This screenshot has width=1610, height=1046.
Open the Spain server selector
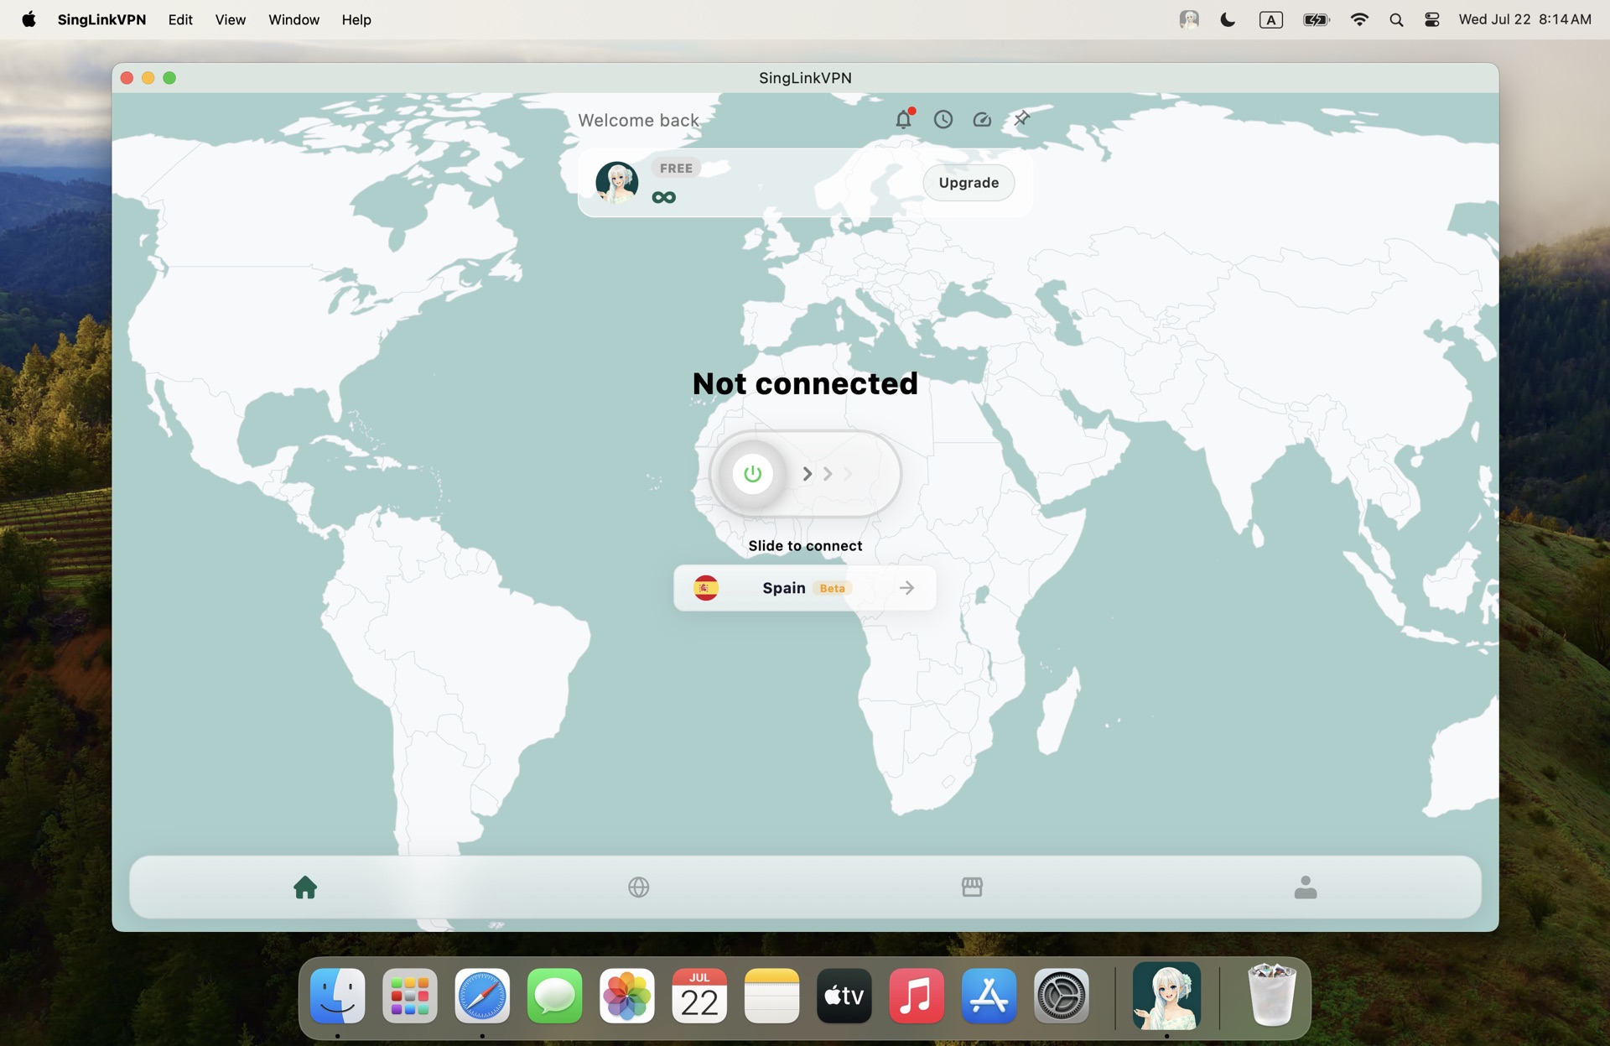(x=805, y=588)
